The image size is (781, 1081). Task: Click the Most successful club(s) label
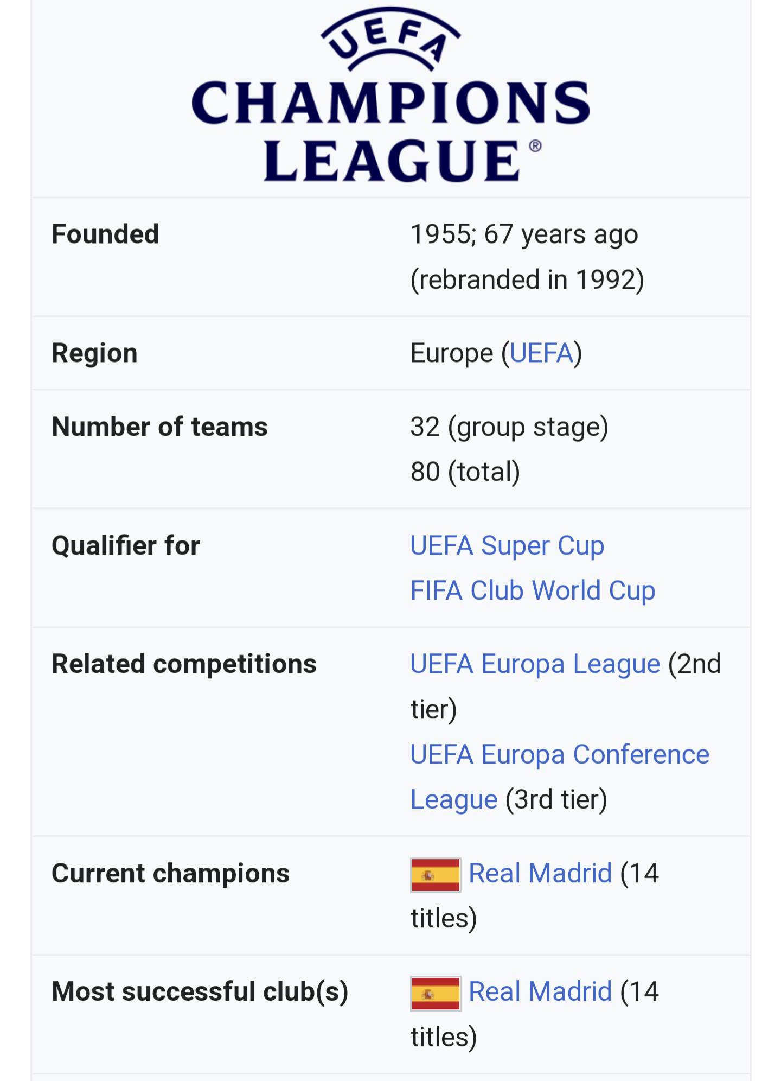click(x=200, y=992)
